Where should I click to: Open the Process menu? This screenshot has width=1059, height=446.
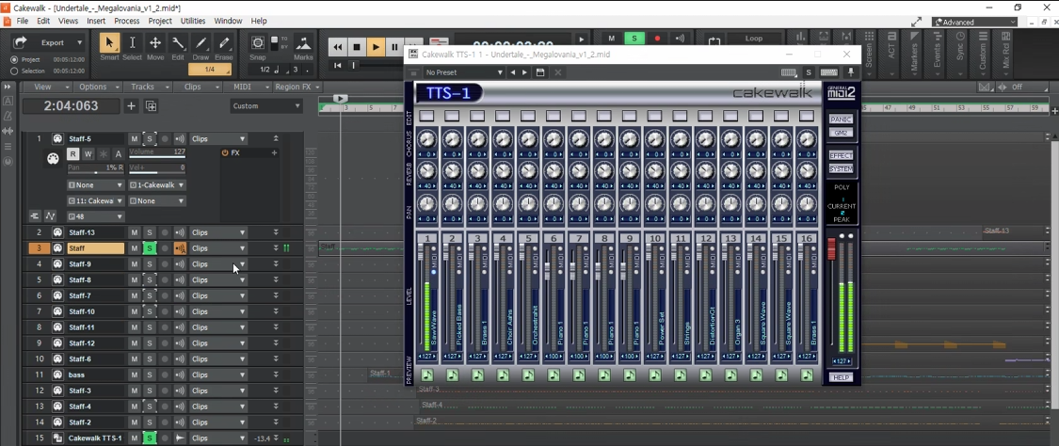coord(126,21)
